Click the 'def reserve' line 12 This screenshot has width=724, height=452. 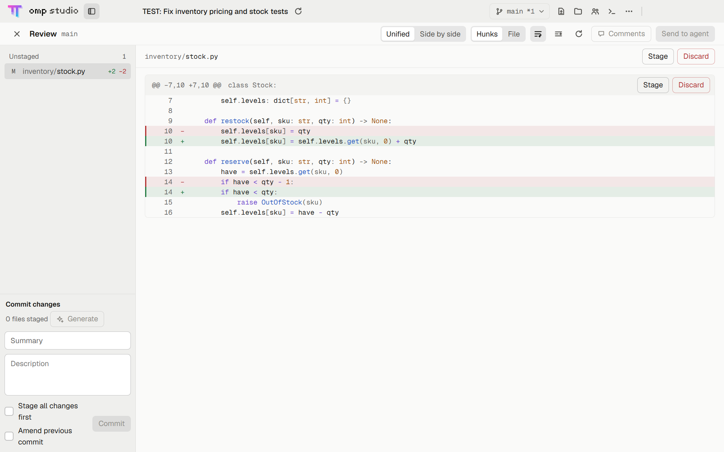point(430,162)
